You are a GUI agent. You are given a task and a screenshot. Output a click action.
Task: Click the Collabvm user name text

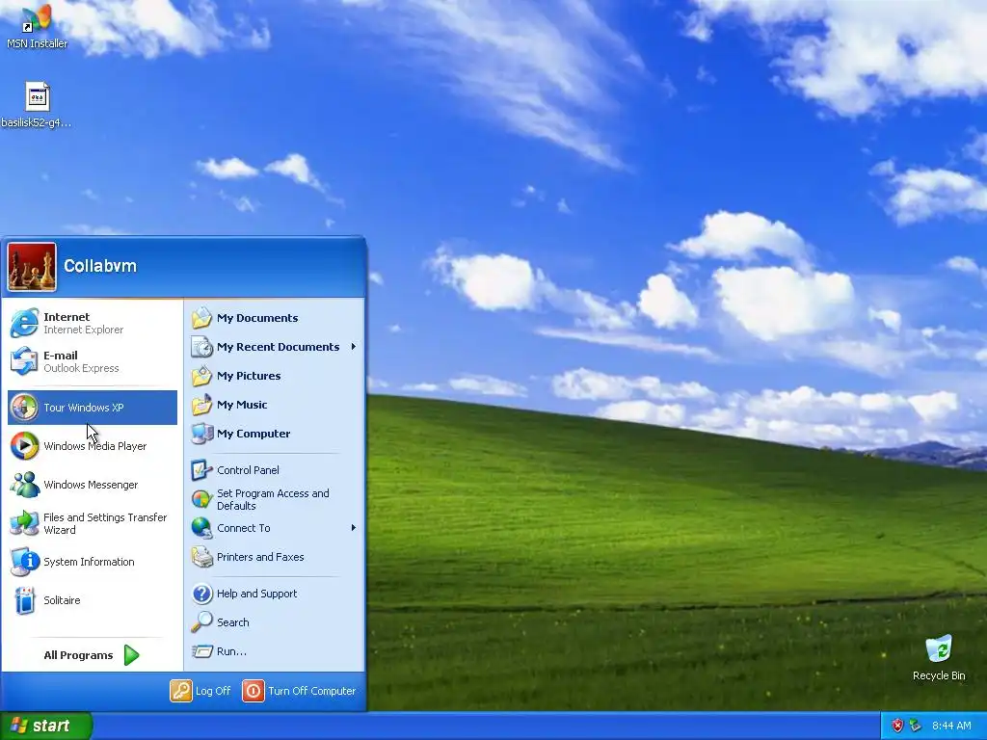coord(100,266)
